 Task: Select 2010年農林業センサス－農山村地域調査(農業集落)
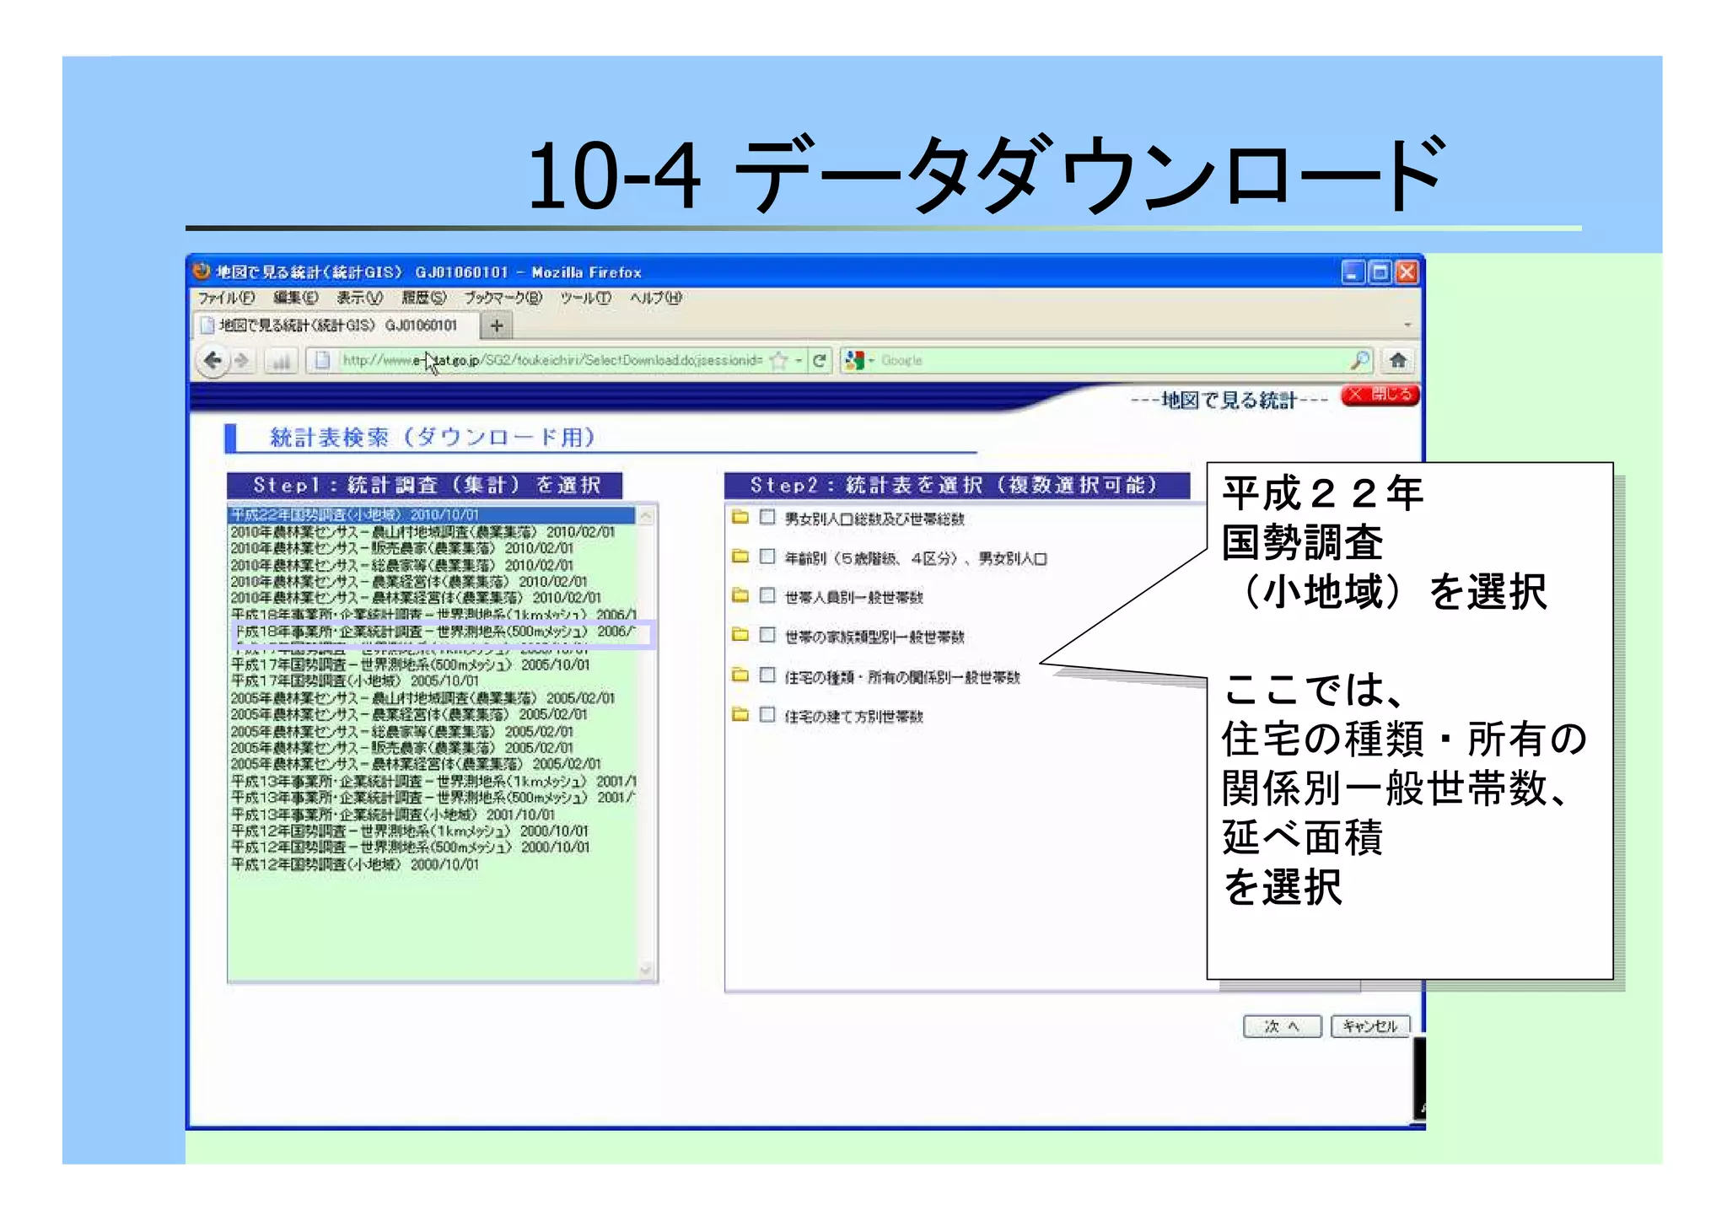[x=432, y=531]
